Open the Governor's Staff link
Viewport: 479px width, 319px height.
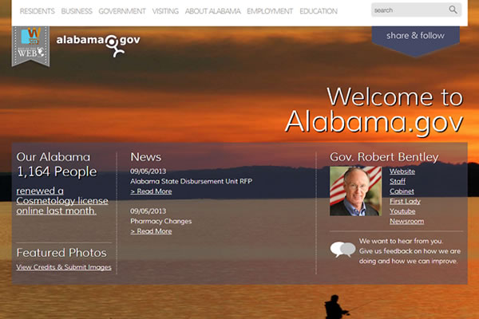[398, 181]
